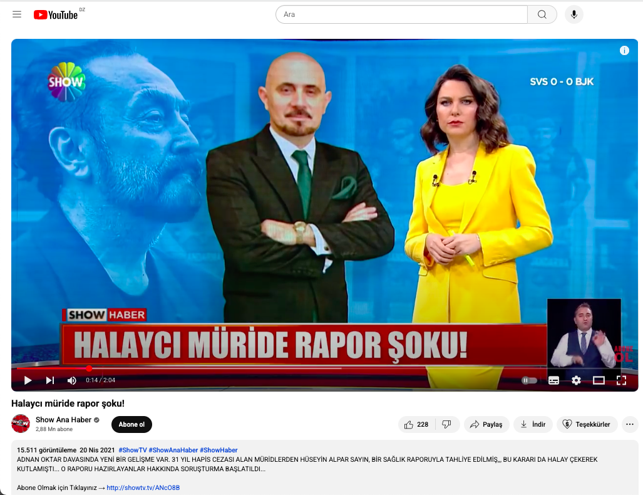Subscribe with the Abone ol button
Screen dimensions: 643x495
tap(131, 424)
